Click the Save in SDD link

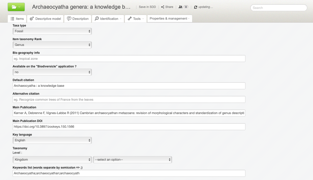tap(147, 7)
